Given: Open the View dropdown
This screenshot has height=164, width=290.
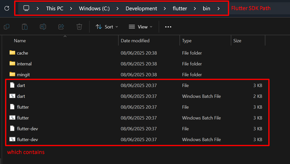Looking at the screenshot, I should pos(141,27).
